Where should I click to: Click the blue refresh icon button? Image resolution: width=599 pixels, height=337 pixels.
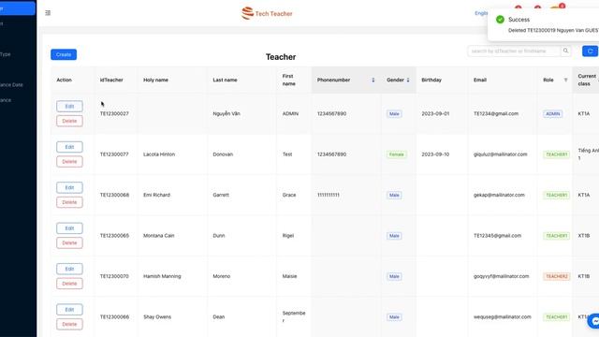pos(590,51)
